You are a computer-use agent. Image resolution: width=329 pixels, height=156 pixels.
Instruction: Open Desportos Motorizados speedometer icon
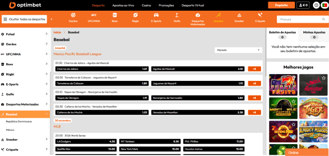coord(198,15)
